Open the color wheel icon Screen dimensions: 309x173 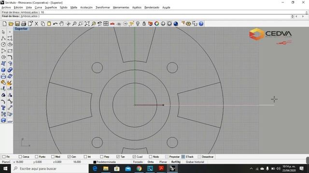tap(156, 24)
